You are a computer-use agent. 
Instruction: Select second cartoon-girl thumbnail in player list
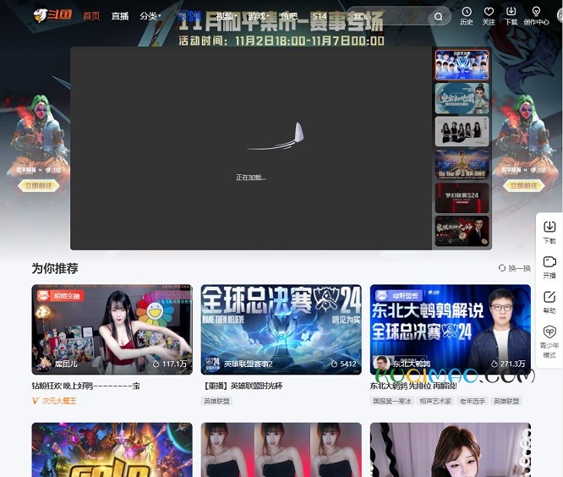462,98
